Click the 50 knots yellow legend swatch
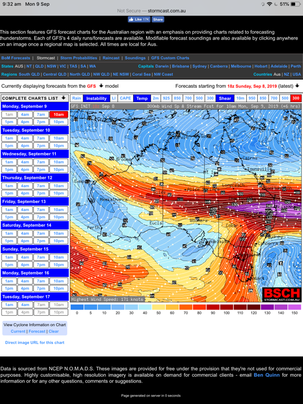Screen dimensions: 303x404 tap(158, 307)
